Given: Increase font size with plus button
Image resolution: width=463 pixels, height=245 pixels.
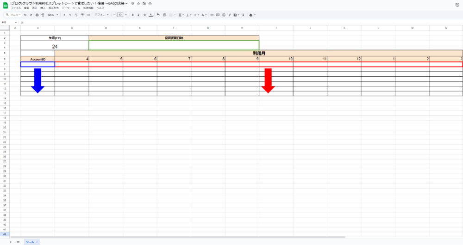Looking at the screenshot, I should pyautogui.click(x=126, y=15).
